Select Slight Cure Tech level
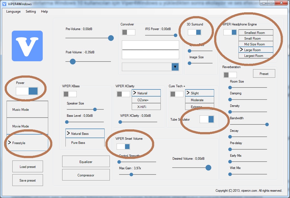Image resolution: width=290 pixels, height=198 pixels. point(200,93)
